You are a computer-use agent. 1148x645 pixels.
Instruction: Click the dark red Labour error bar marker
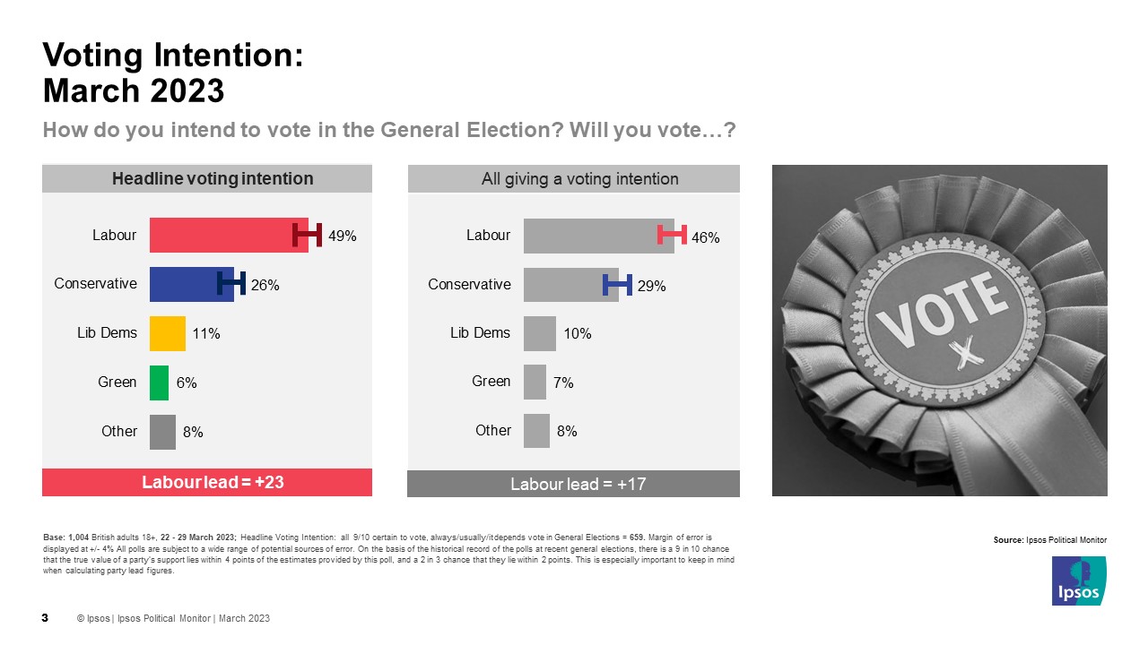tap(307, 236)
